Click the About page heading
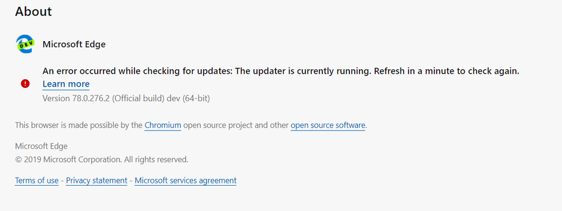The height and width of the screenshot is (211, 562). (x=33, y=11)
